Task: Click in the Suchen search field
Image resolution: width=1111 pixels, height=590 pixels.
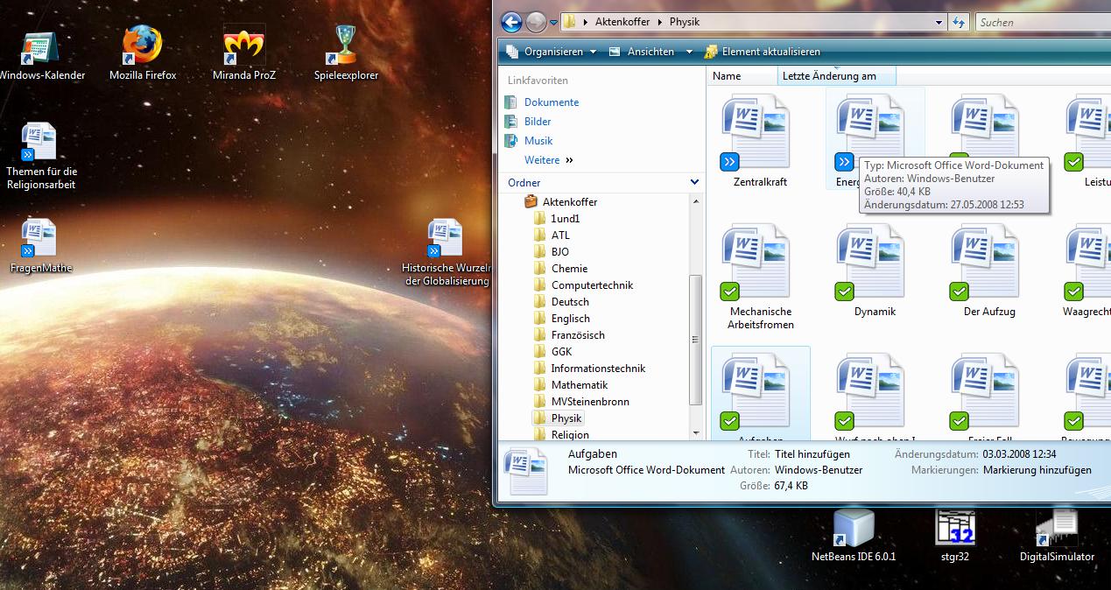Action: pos(1042,23)
